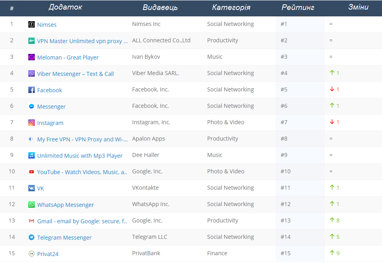Click the red down arrow in Instagram row
Screen dimensions: 382x262
click(x=332, y=122)
